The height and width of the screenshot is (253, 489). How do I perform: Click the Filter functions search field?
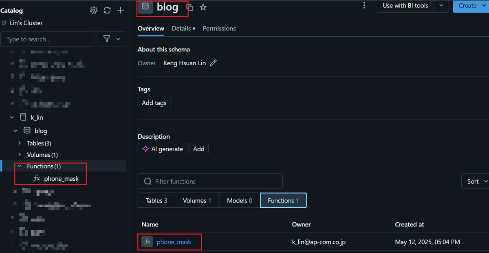(x=210, y=181)
